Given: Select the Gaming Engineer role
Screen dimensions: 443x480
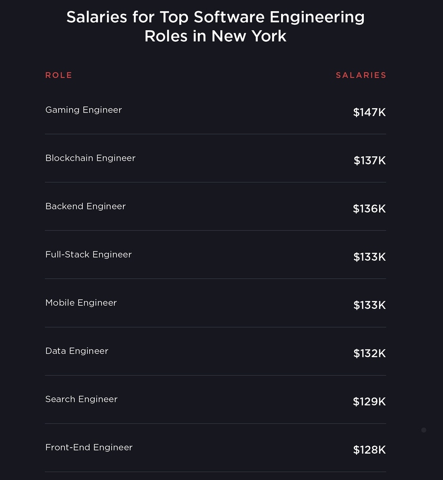Looking at the screenshot, I should point(83,110).
